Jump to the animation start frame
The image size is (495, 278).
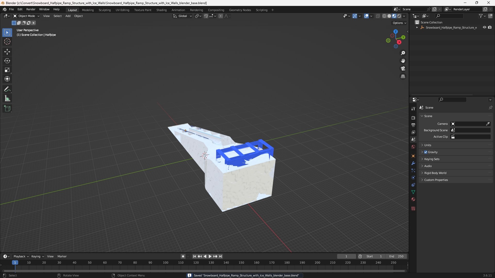click(x=194, y=256)
